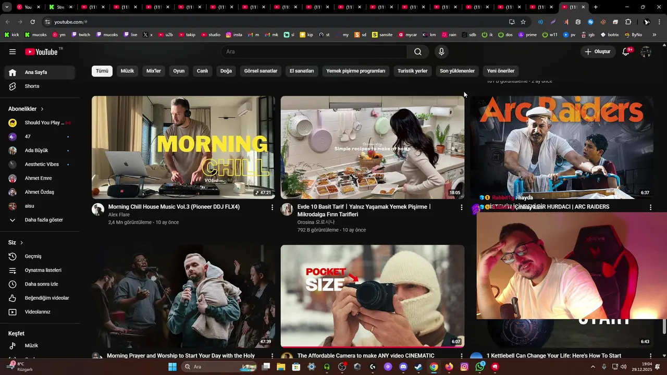Select the Canlı filter chip
The image size is (667, 375).
[x=202, y=71]
